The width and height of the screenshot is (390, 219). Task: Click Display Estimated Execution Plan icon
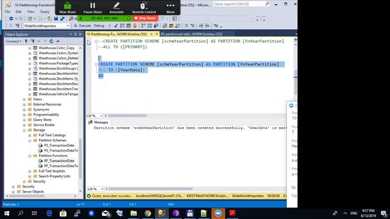[x=122, y=26]
